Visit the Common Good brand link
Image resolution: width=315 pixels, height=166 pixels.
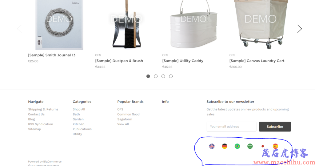pos(128,114)
